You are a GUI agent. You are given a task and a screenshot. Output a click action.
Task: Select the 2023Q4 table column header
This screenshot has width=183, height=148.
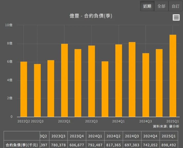[77, 136]
